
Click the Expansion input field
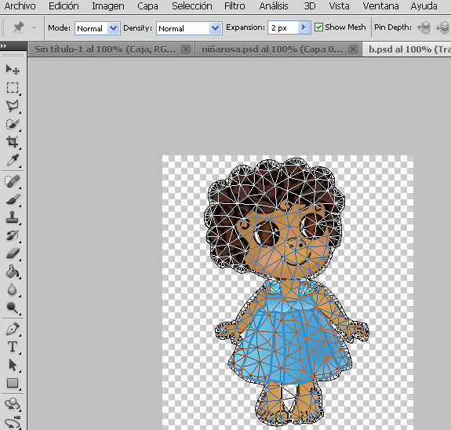coord(283,28)
